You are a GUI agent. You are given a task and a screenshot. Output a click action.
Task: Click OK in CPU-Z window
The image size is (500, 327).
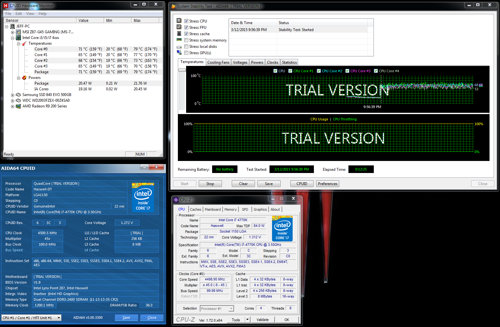287,320
